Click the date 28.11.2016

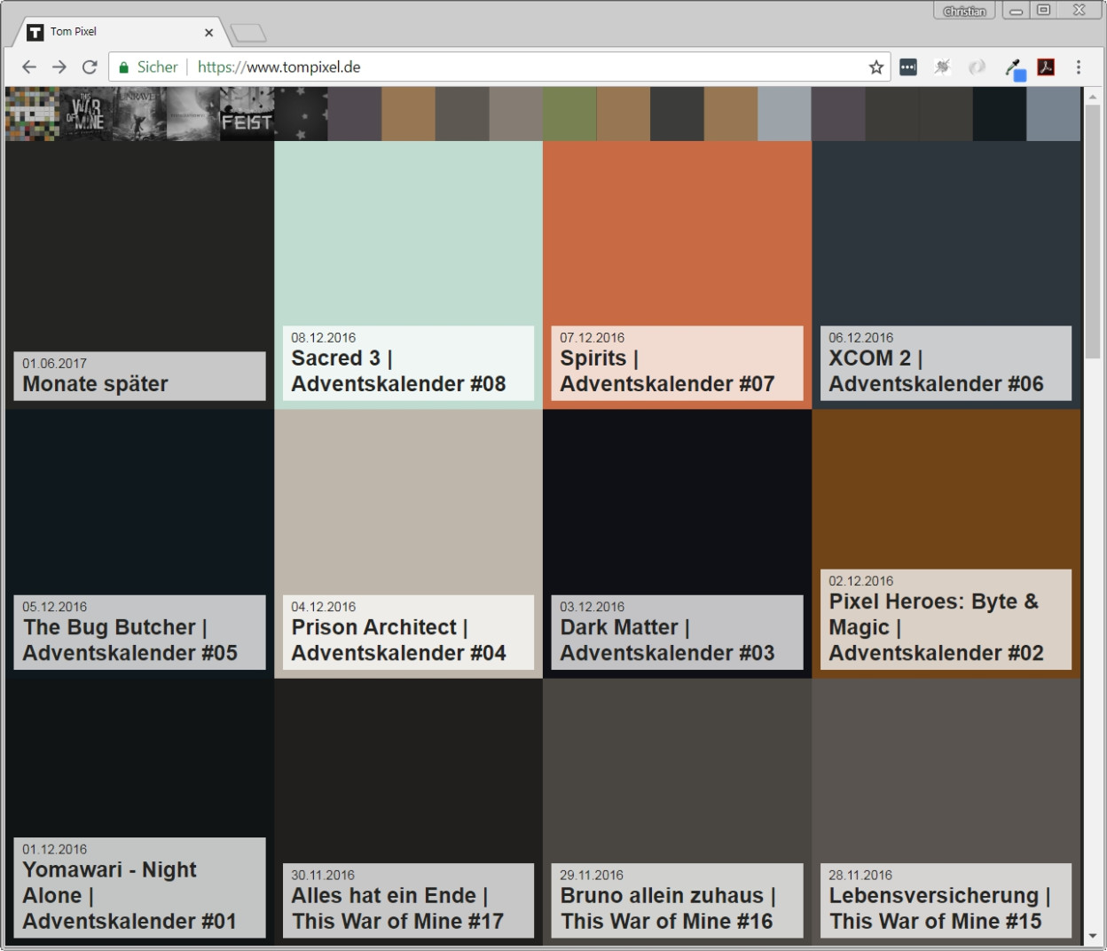tap(860, 875)
